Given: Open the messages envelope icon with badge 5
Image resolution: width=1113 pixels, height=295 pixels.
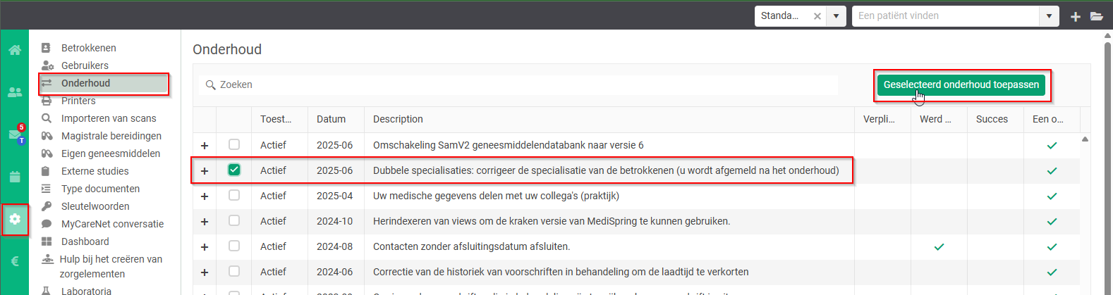Looking at the screenshot, I should [15, 134].
